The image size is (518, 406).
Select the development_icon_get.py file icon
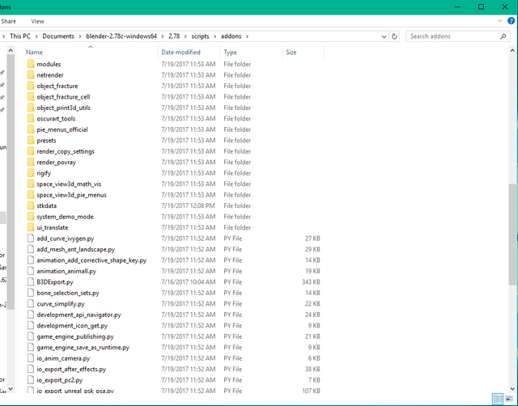coord(31,325)
